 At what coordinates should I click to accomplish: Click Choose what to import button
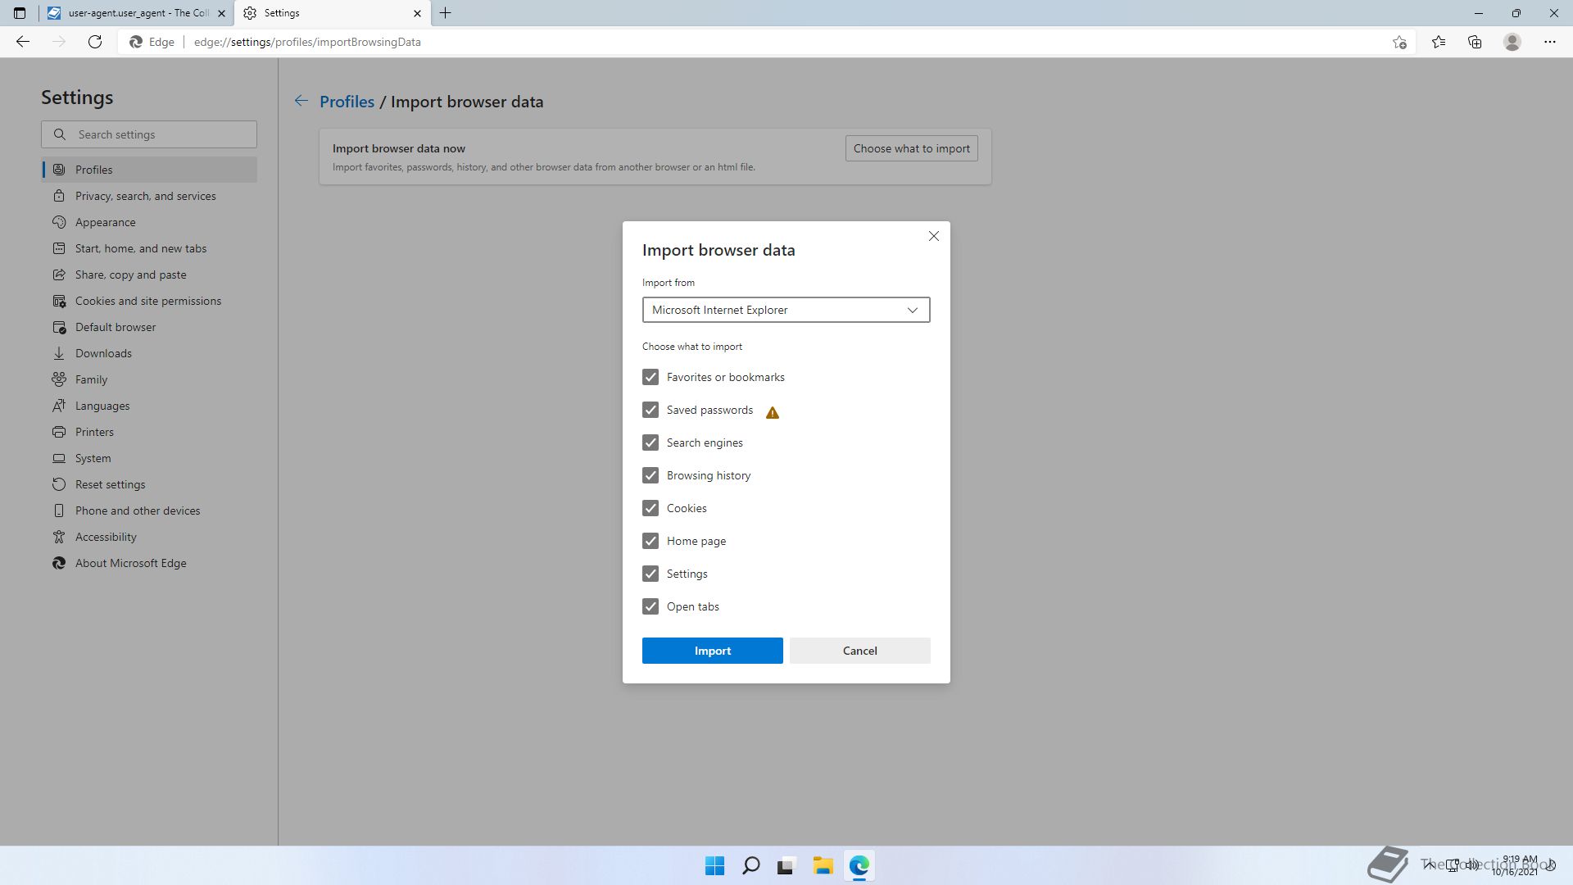(911, 148)
